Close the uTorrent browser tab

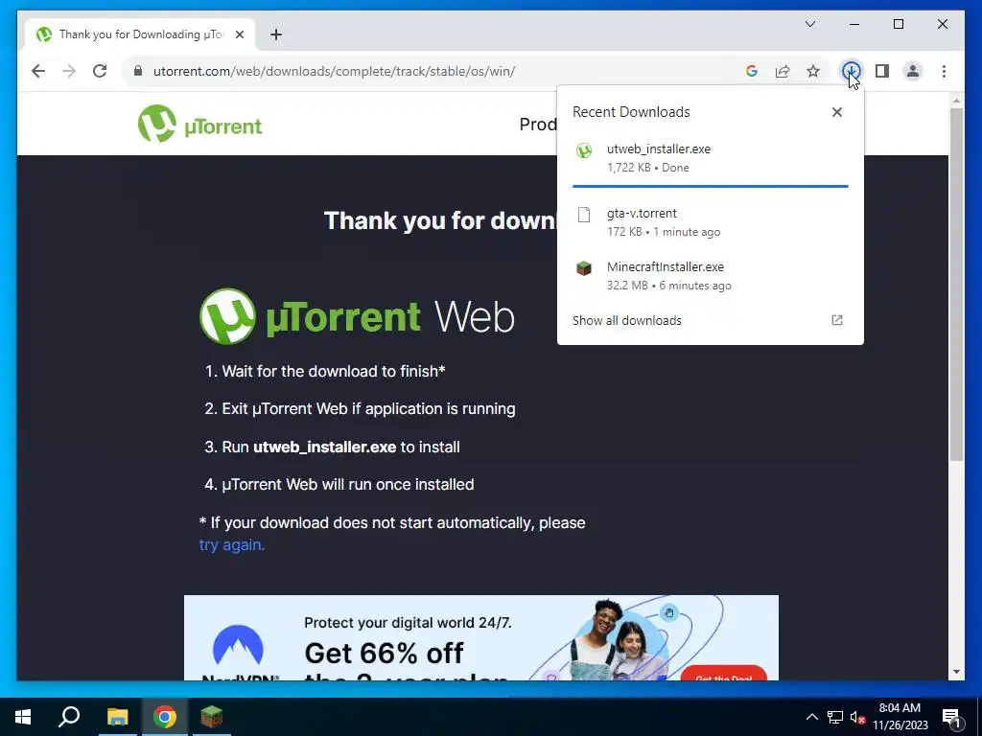239,34
